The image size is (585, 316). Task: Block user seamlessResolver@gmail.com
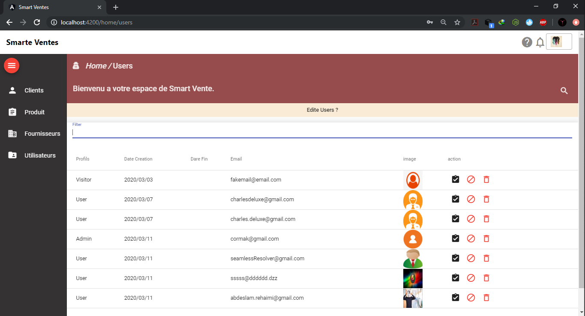click(471, 258)
